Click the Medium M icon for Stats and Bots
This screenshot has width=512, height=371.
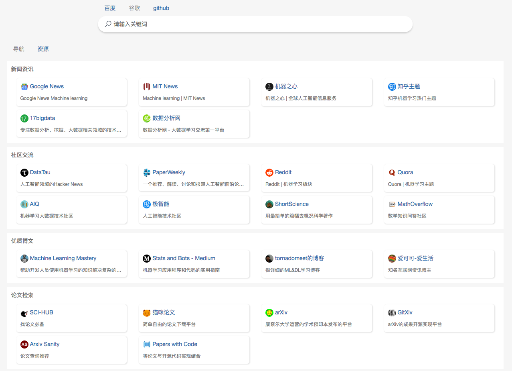click(x=147, y=258)
